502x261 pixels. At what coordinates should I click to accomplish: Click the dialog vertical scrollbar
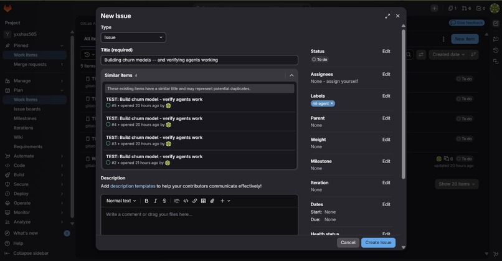point(404,104)
